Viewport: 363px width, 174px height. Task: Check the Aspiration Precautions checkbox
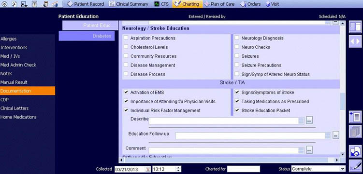tap(126, 38)
